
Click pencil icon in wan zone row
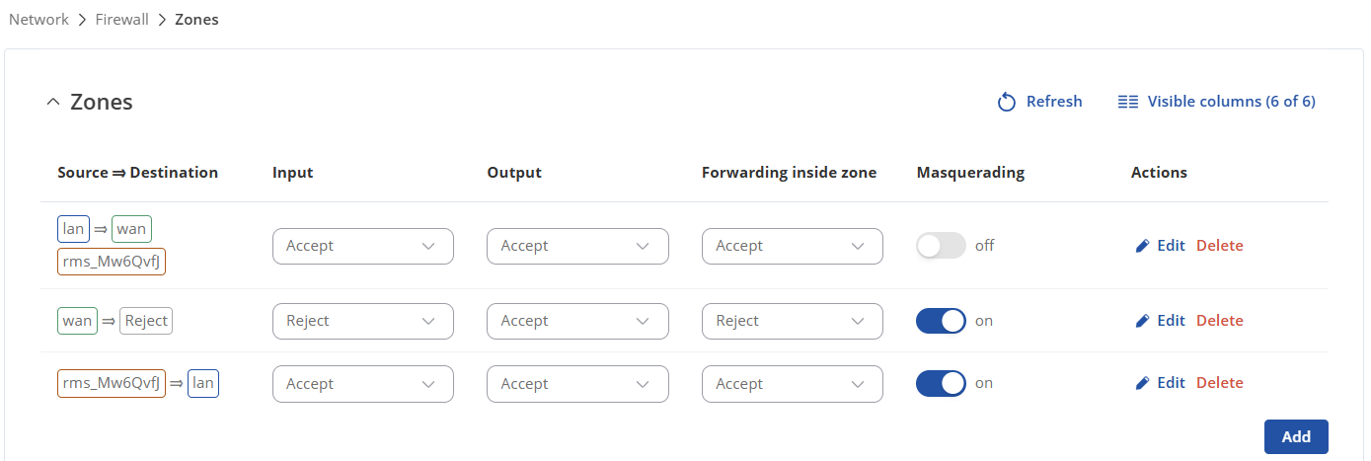pyautogui.click(x=1143, y=321)
